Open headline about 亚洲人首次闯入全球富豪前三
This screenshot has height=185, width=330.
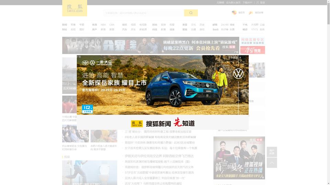coord(155,178)
